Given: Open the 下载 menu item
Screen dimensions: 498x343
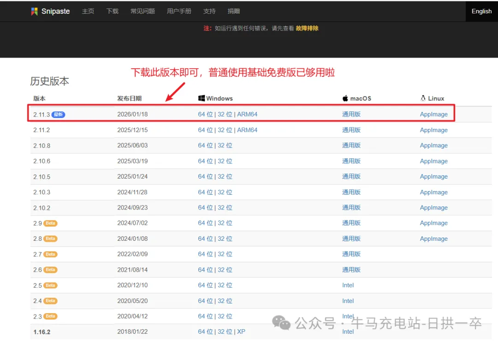Looking at the screenshot, I should (112, 11).
